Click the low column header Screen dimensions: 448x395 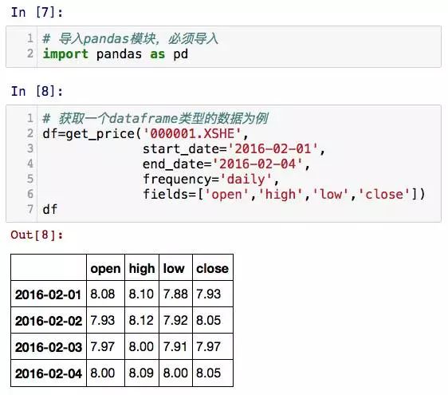point(175,267)
